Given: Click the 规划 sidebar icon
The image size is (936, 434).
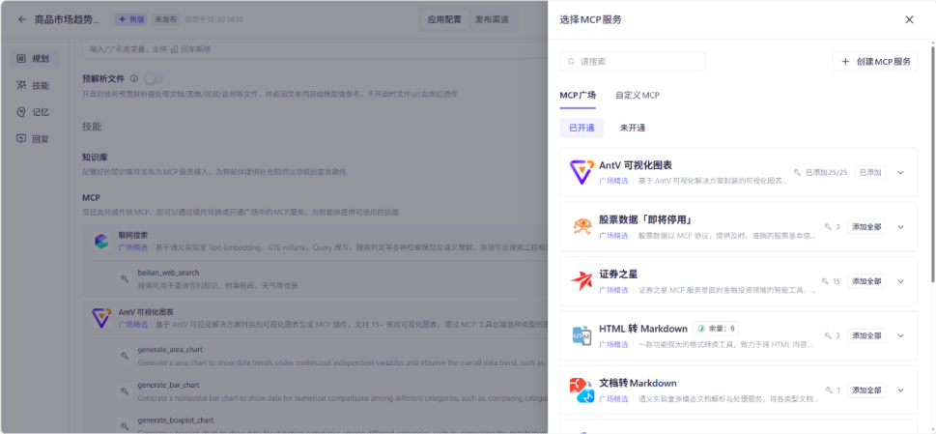Looking at the screenshot, I should tap(21, 59).
